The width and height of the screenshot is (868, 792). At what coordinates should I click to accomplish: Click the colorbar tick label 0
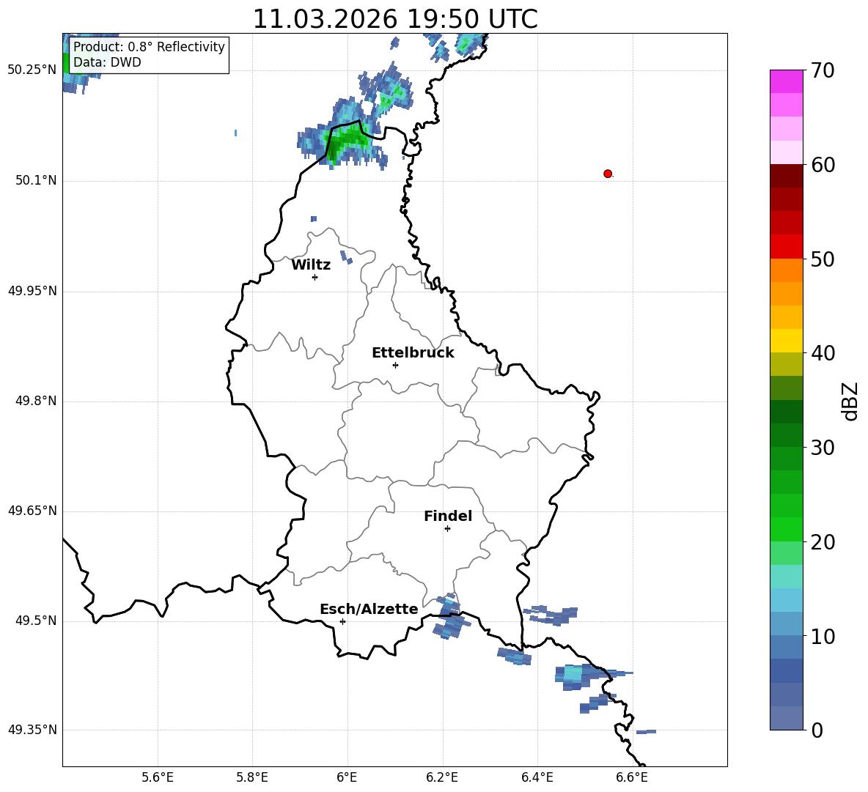pyautogui.click(x=817, y=730)
